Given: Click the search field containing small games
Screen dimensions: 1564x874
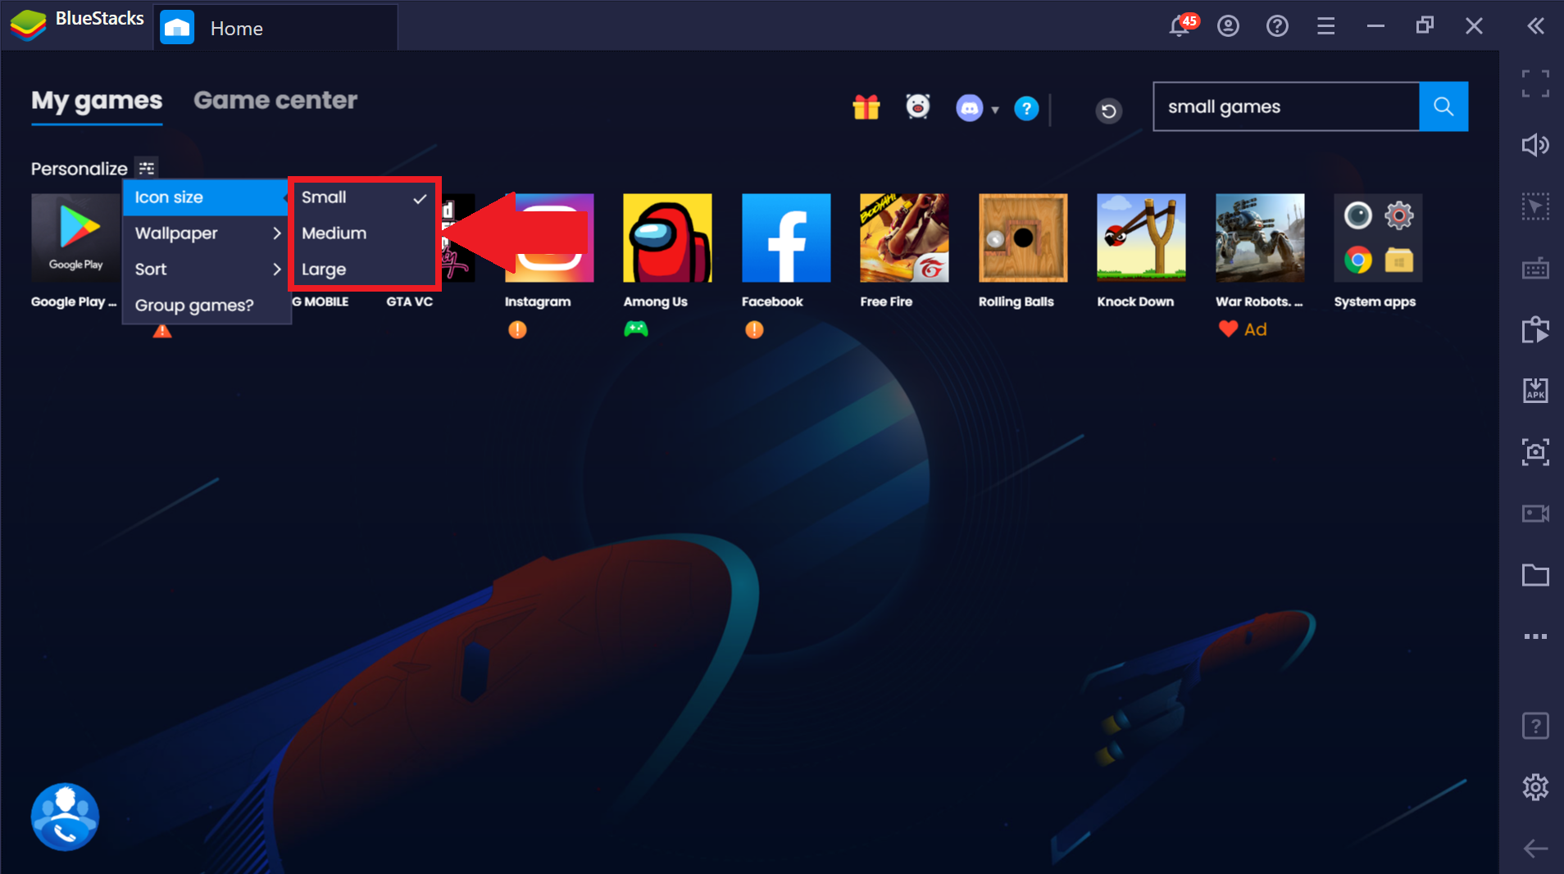Looking at the screenshot, I should [x=1286, y=106].
